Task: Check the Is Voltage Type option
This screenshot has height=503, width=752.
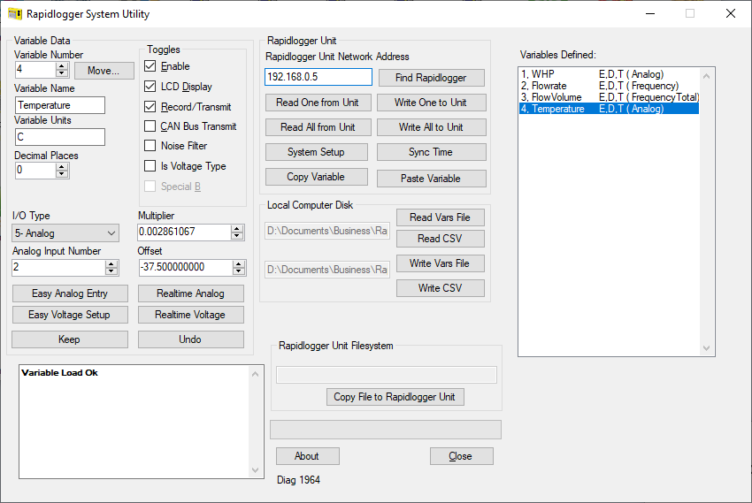Action: coord(150,166)
